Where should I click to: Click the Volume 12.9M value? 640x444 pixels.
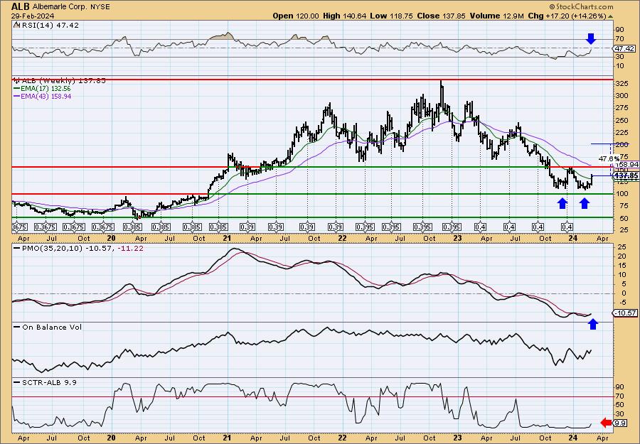coord(497,16)
